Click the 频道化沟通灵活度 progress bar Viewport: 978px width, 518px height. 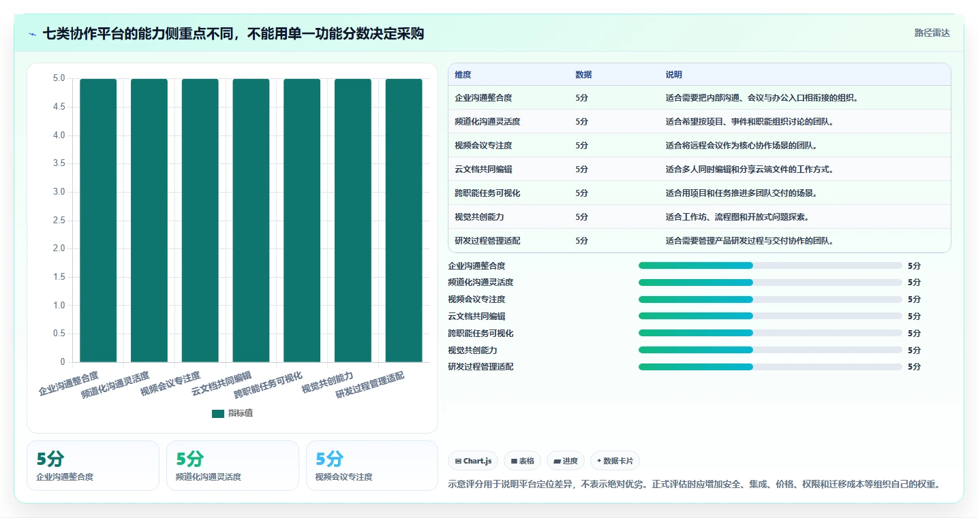[x=770, y=282]
